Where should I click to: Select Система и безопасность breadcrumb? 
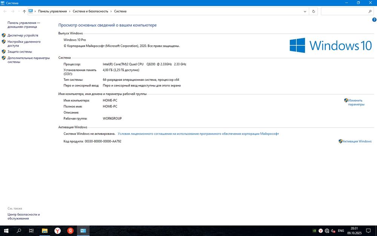click(x=90, y=11)
